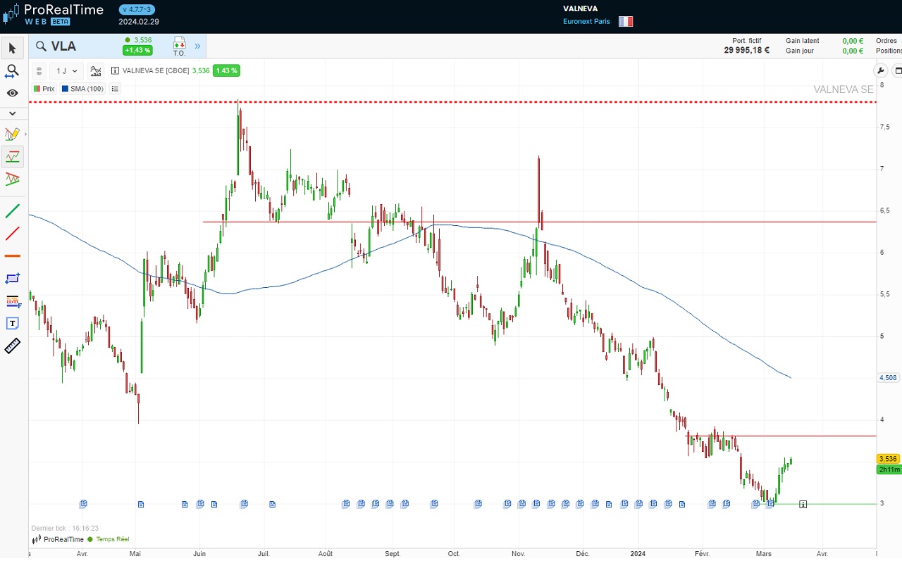The image size is (902, 568).
Task: Click the 2024 label on time axis
Action: pyautogui.click(x=638, y=554)
